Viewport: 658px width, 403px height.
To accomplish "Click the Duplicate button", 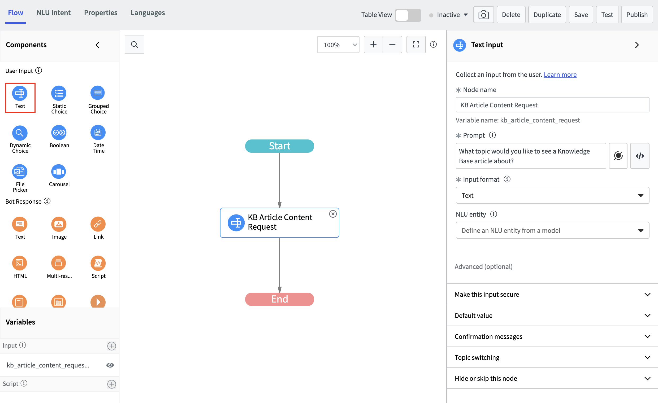I will tap(547, 15).
